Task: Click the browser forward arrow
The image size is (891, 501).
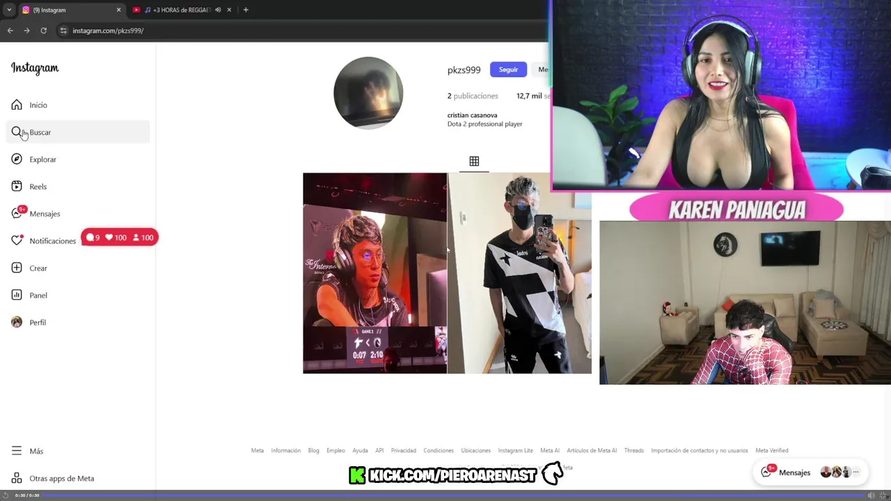Action: (26, 31)
